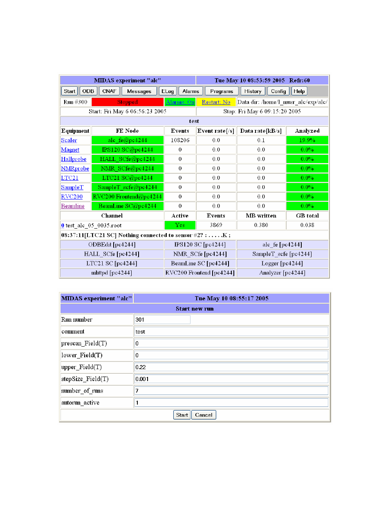Click the NMR_SCfe [pc4244] client cell
The image size is (390, 506).
pyautogui.click(x=200, y=254)
